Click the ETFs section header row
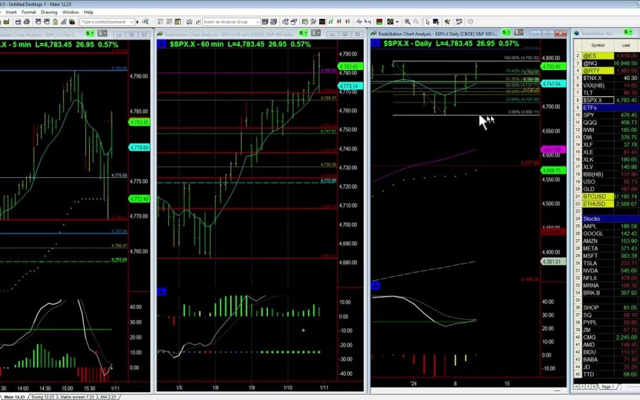 point(606,108)
